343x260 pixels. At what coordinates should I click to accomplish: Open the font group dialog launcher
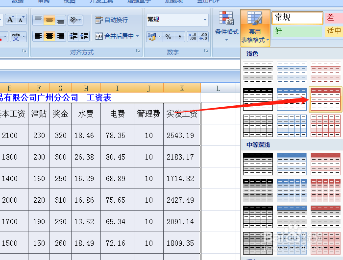click(x=24, y=51)
